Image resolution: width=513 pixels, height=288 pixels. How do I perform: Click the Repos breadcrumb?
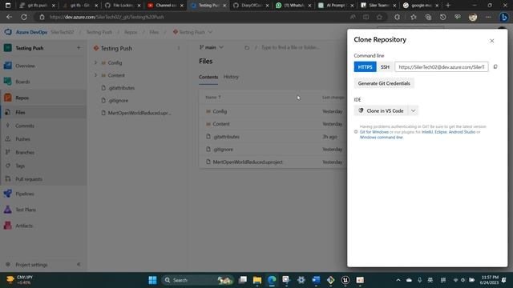pos(131,32)
